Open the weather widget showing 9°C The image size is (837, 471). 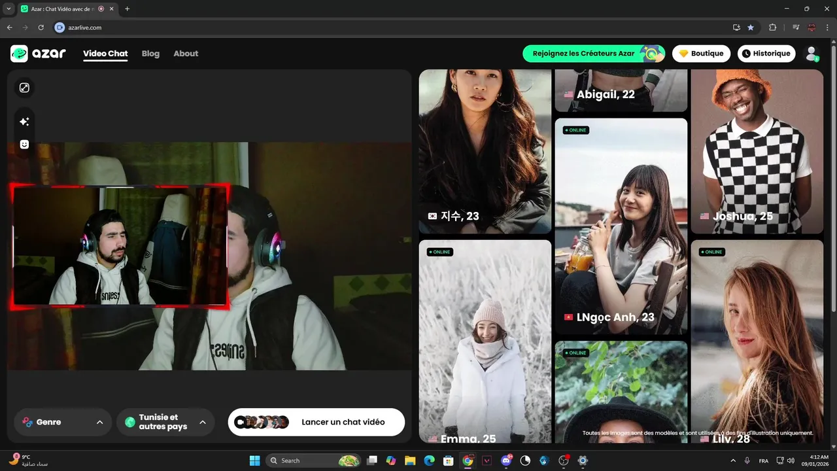click(x=29, y=461)
